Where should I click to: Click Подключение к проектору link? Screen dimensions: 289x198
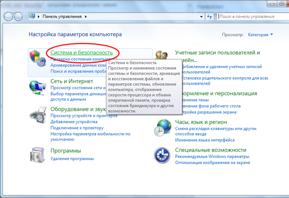pos(77,128)
